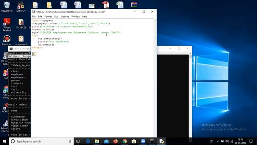Click the Command Prompt scrollbar up arrow
Screen dimensions: 257x145
[190, 53]
